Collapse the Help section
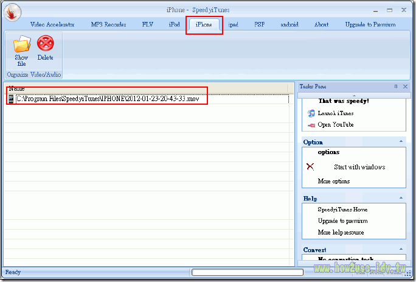 click(401, 199)
